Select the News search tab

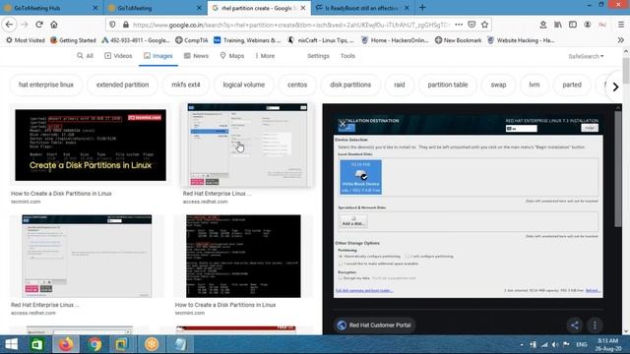click(x=196, y=56)
